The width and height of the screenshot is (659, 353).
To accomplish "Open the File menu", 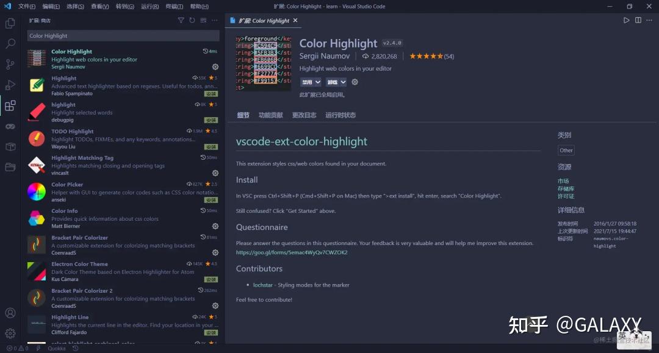I will pos(27,6).
